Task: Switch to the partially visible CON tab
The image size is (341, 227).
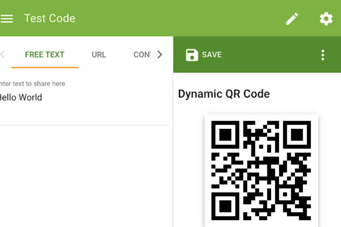Action: (142, 54)
